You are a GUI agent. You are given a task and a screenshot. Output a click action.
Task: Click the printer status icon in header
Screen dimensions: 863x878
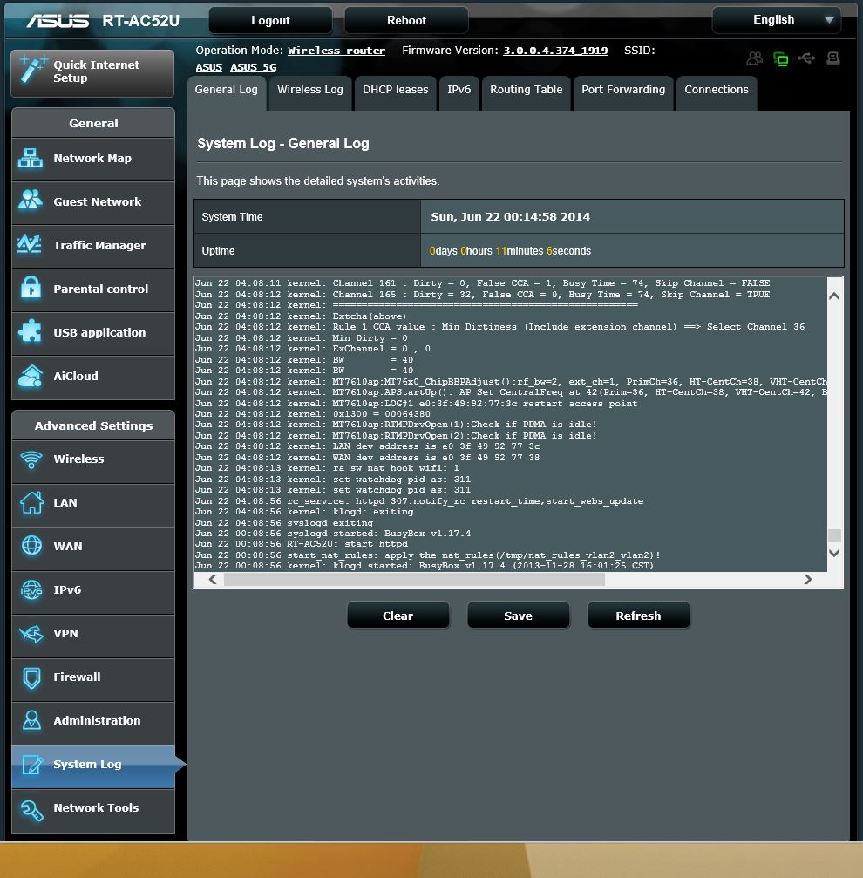click(833, 58)
